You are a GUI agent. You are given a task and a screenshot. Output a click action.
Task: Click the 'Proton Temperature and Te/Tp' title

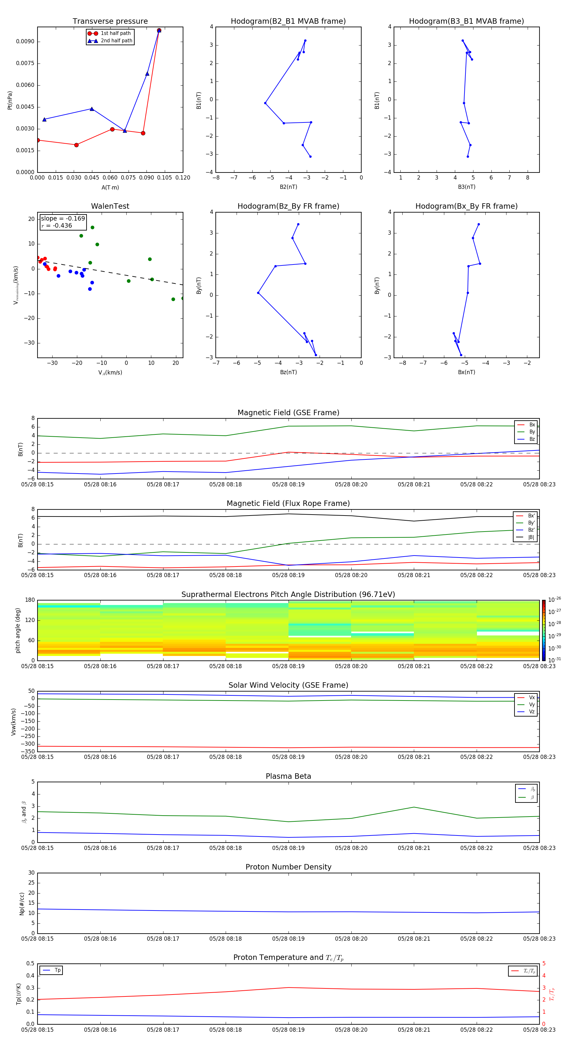pos(288,957)
